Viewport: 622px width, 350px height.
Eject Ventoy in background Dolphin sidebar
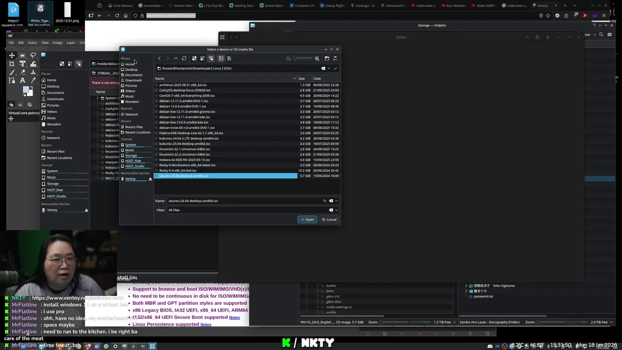86,210
